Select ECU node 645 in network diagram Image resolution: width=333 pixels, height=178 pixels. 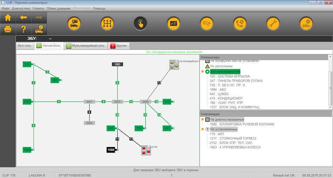(111, 129)
